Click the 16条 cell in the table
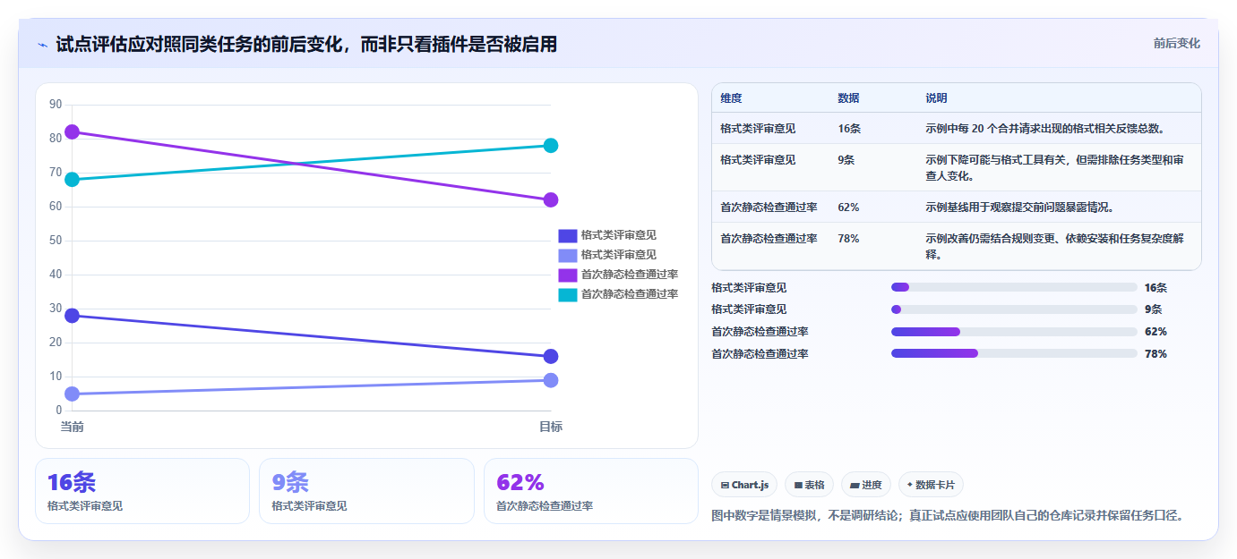The height and width of the screenshot is (559, 1237). tap(849, 129)
